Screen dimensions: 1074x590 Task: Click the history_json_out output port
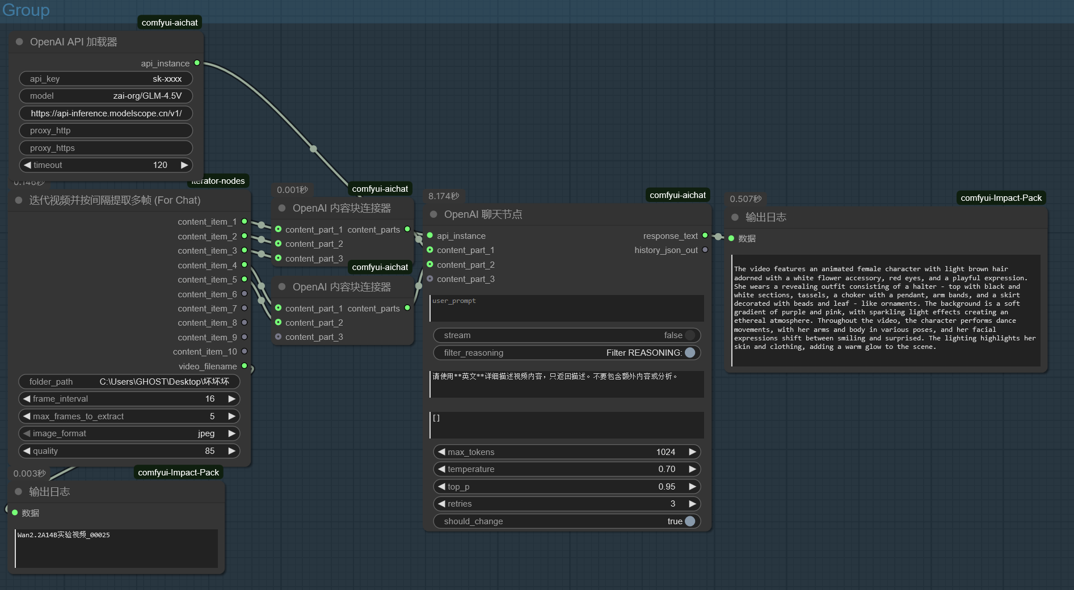coord(705,250)
